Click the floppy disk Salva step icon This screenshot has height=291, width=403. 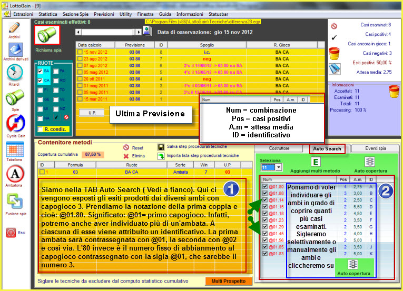(161, 147)
